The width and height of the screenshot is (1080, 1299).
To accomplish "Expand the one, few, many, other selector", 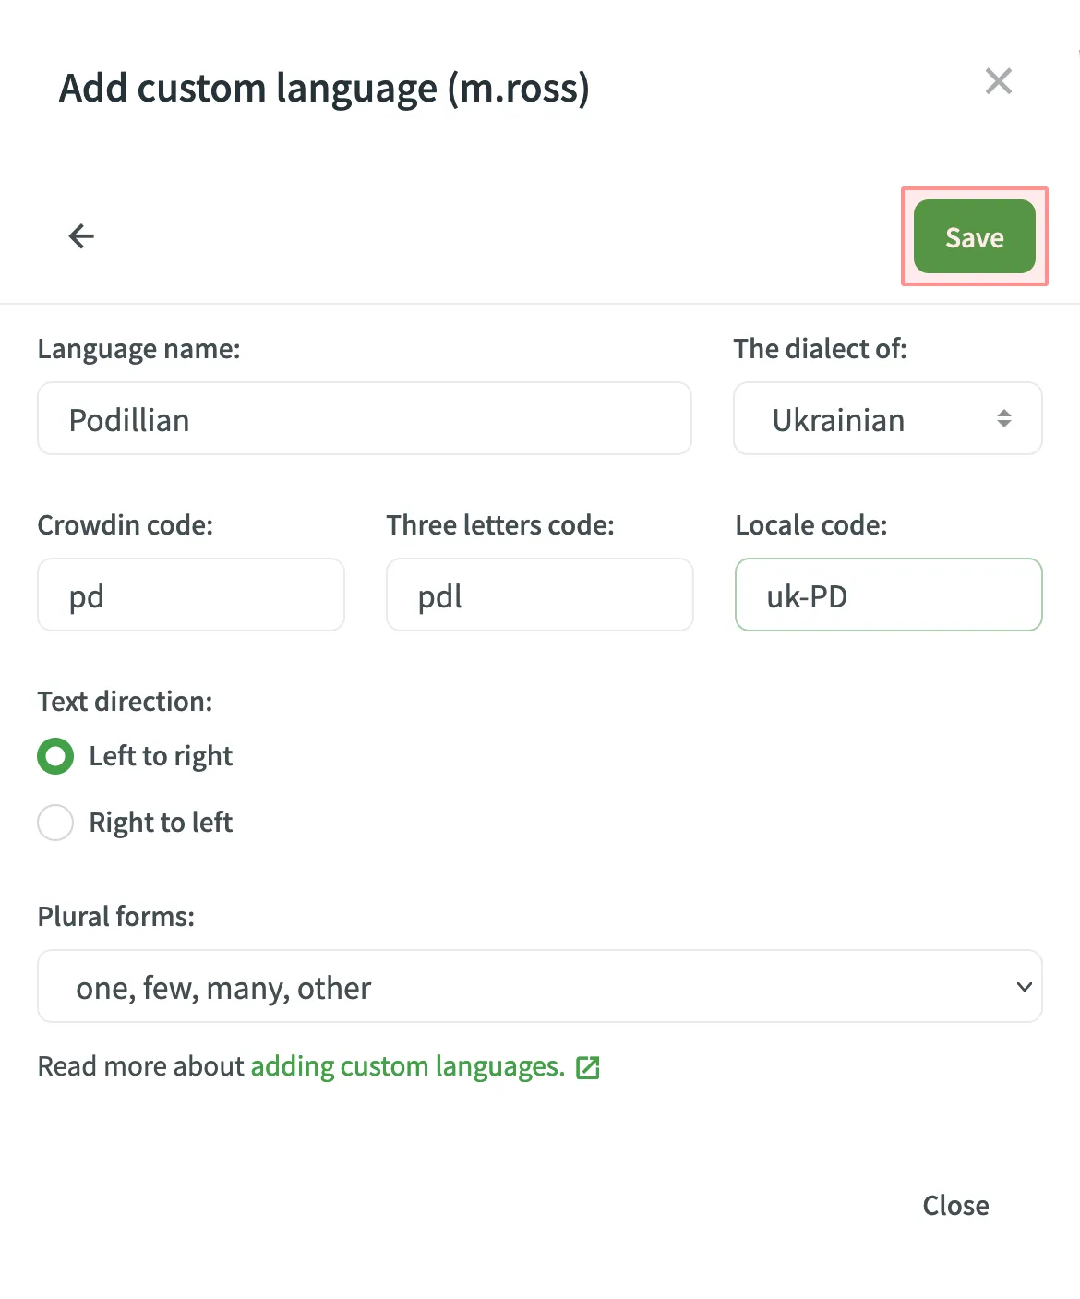I will [x=539, y=986].
